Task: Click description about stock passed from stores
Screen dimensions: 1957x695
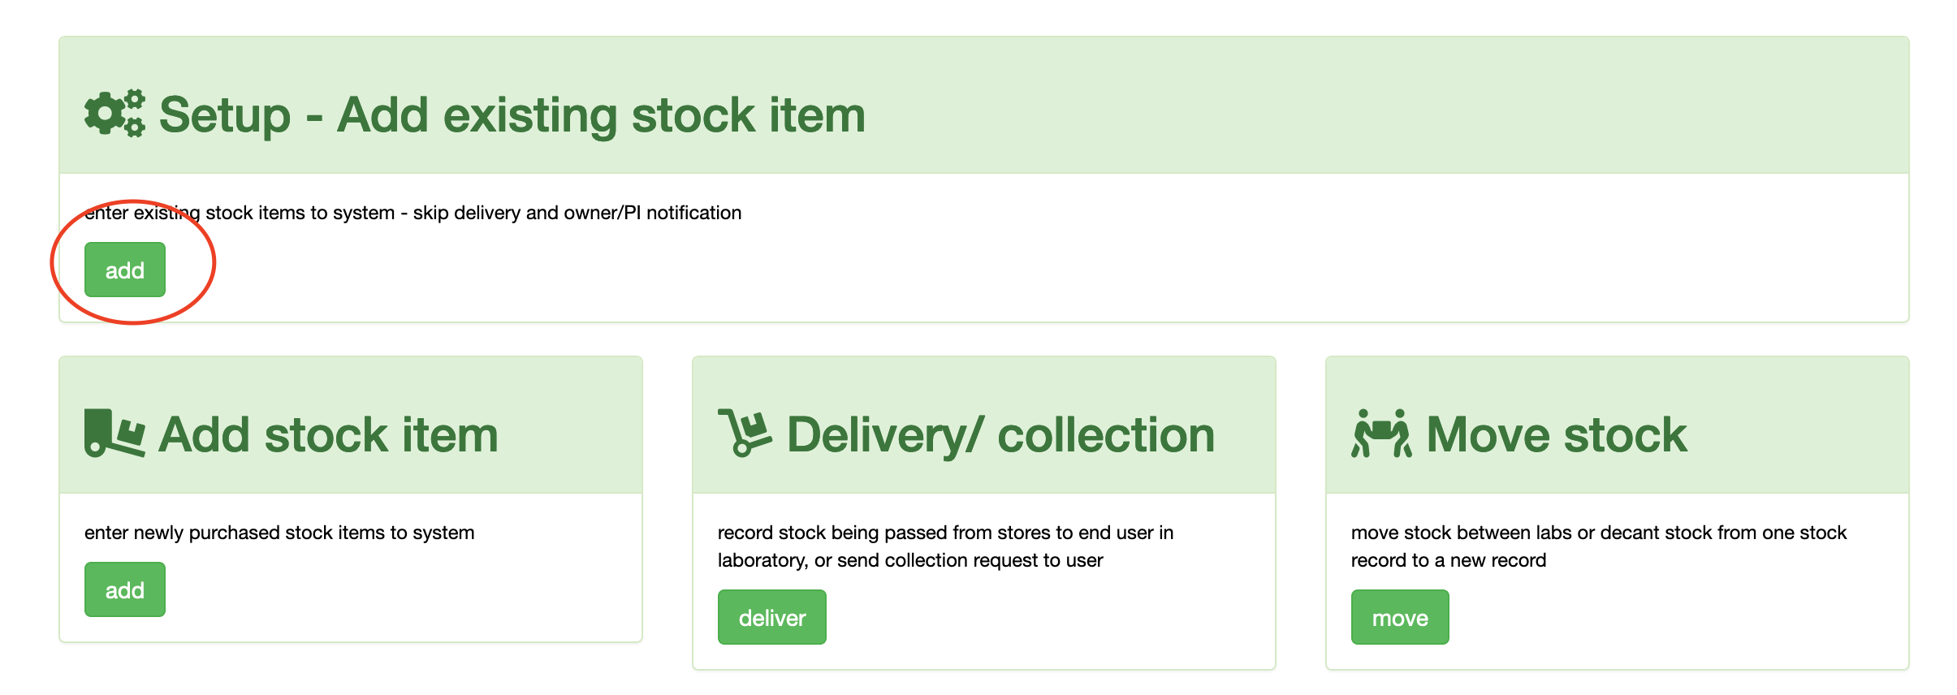Action: 945,546
